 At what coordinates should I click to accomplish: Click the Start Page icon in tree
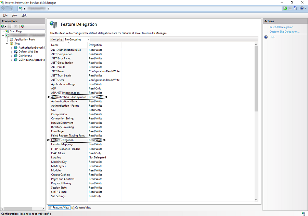click(7, 31)
